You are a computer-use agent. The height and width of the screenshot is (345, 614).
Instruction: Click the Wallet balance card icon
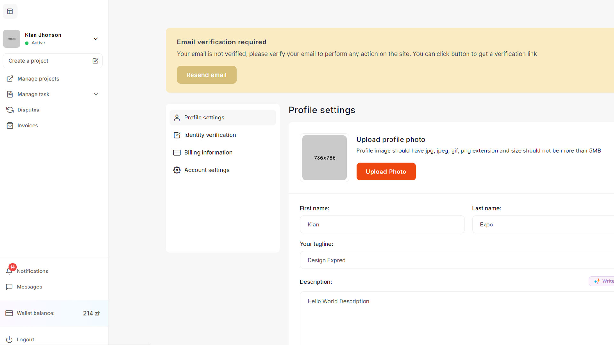point(9,313)
